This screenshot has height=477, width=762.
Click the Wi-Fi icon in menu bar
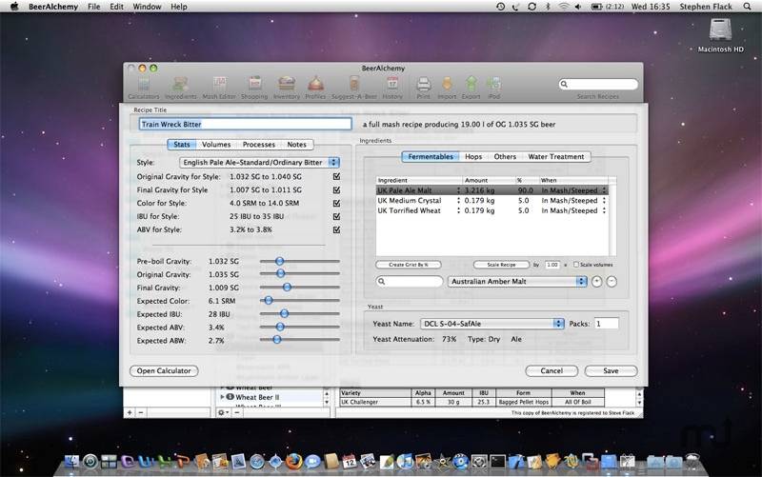[x=563, y=7]
